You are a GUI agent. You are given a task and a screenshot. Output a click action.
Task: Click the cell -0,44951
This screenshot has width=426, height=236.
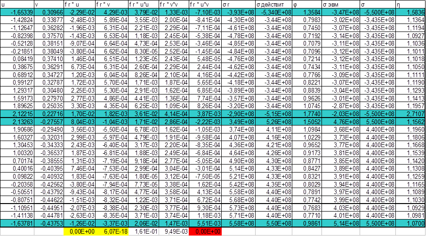pyautogui.click(x=49, y=208)
